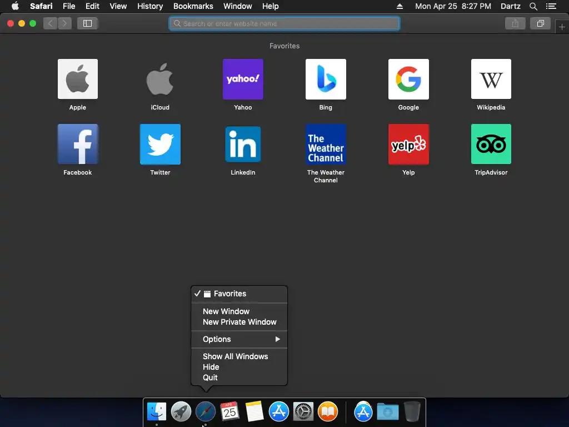Open Calendar from the Dock

[x=229, y=412]
